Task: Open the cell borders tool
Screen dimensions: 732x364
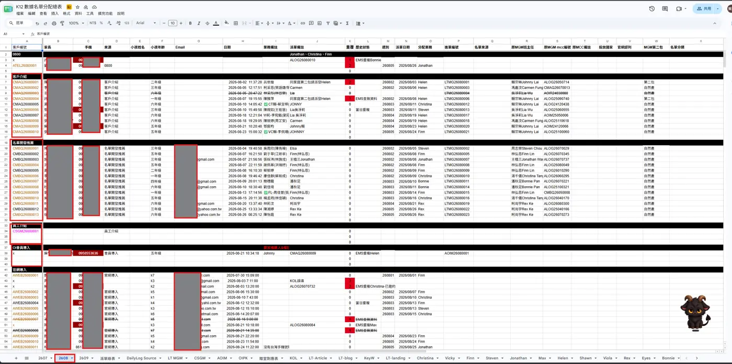Action: pyautogui.click(x=236, y=23)
